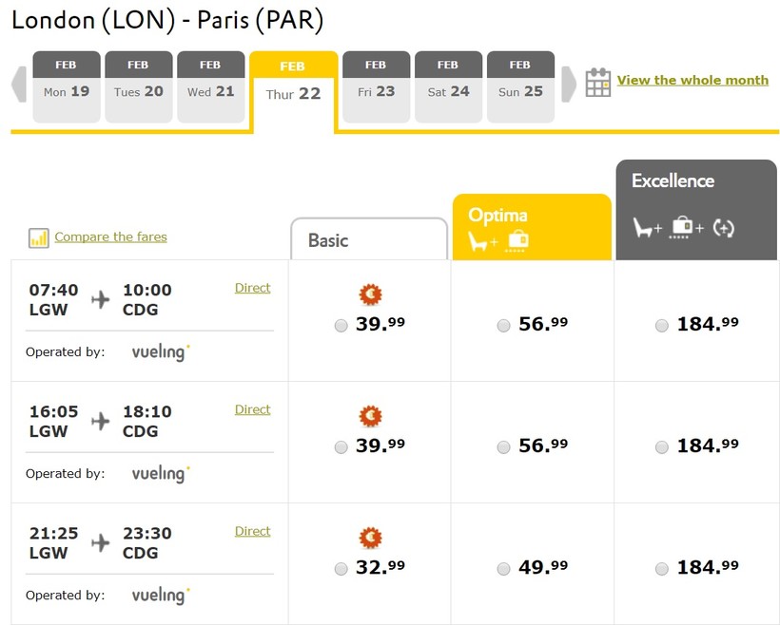Viewport: 780px width, 625px height.
Task: Open the View the whole month link
Action: point(692,81)
